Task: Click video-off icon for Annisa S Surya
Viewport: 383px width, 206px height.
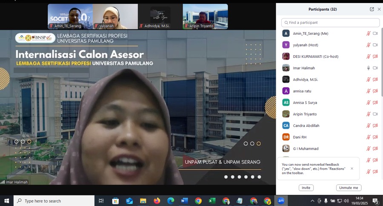Action: pos(375,103)
